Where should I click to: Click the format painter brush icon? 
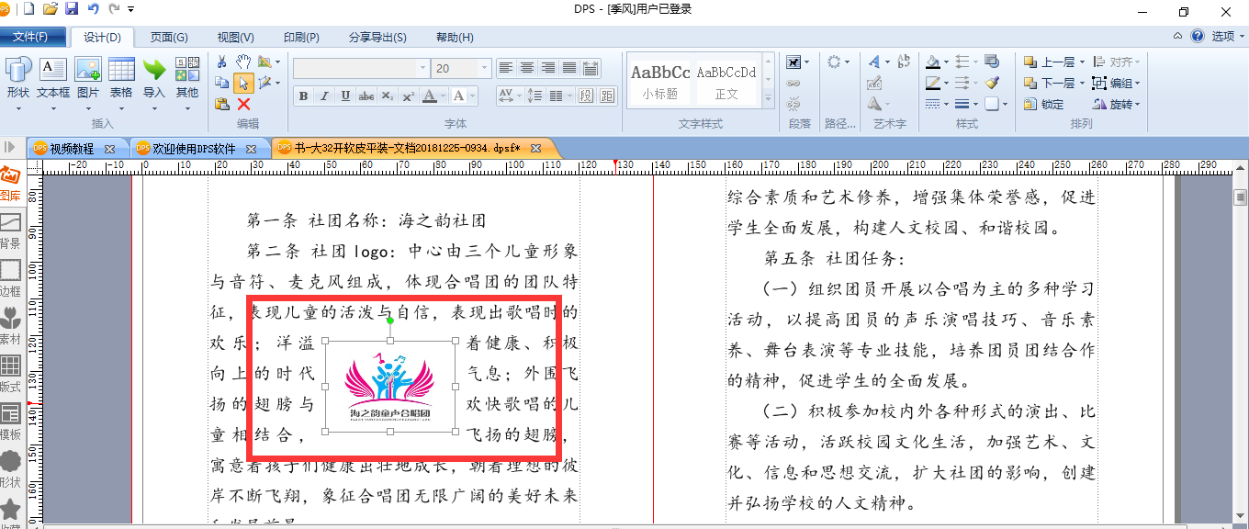(992, 83)
